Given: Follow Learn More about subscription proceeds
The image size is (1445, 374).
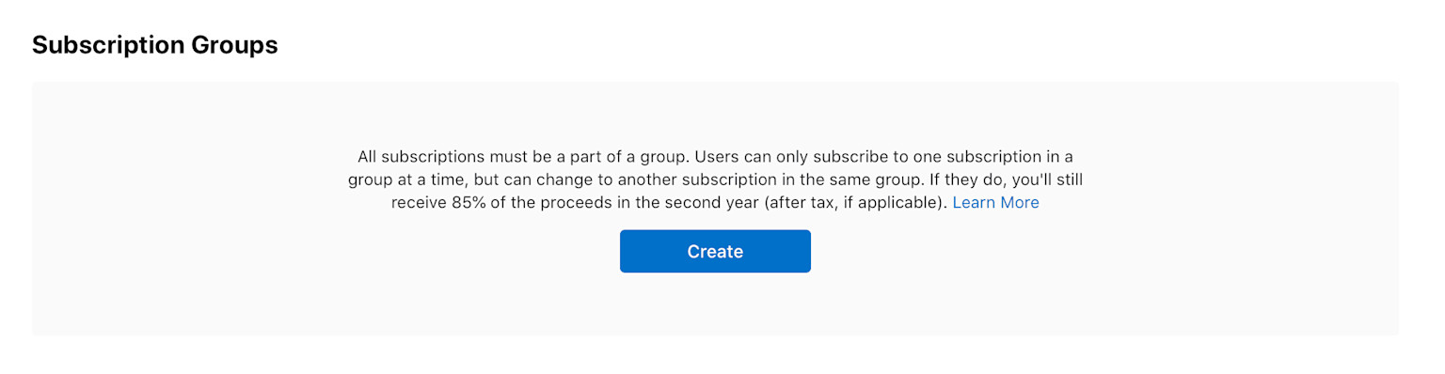Looking at the screenshot, I should 995,203.
